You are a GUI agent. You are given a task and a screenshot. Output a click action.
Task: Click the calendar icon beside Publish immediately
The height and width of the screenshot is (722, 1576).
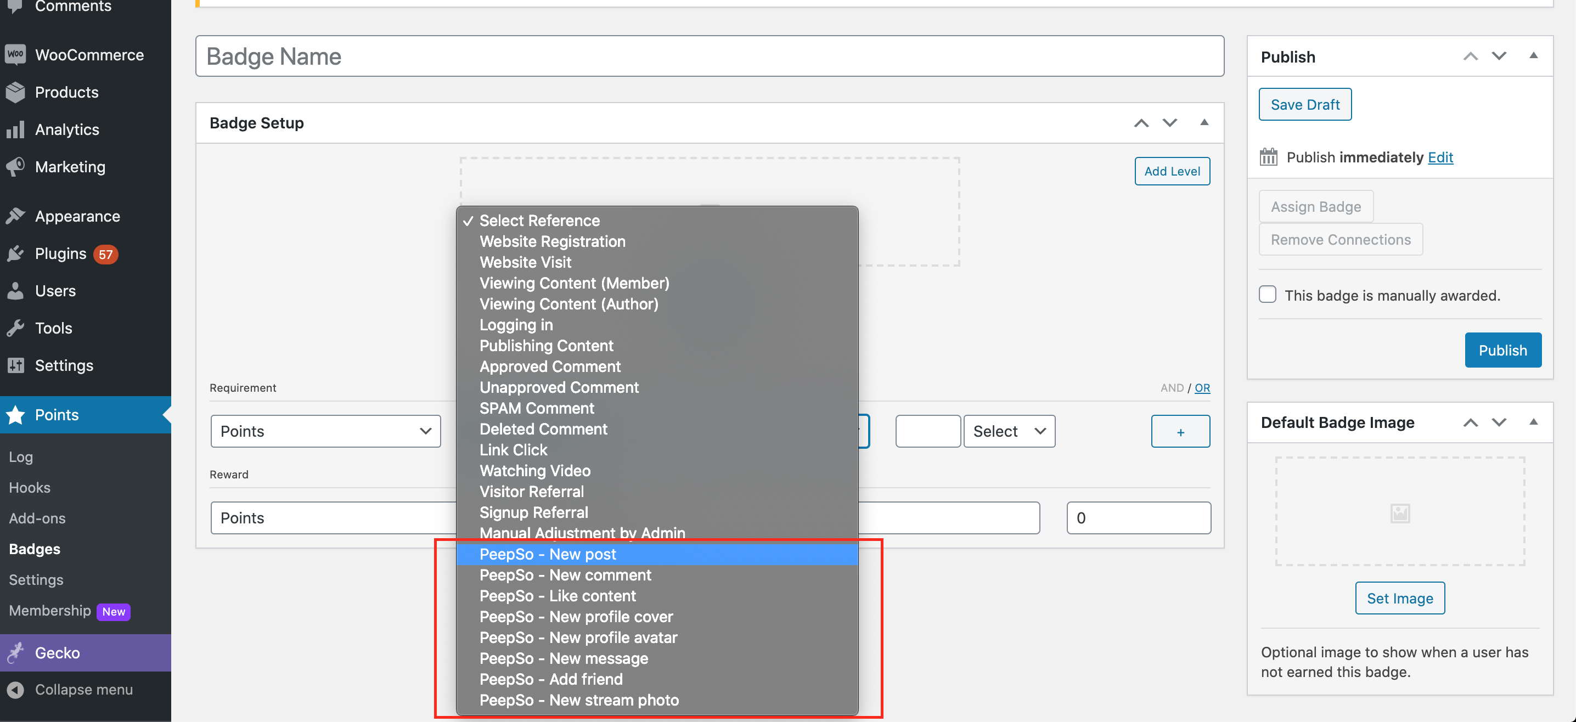pos(1268,157)
